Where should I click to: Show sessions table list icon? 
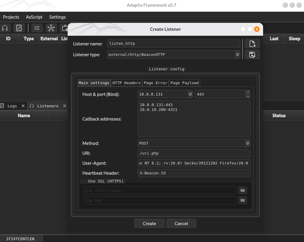tap(37, 28)
